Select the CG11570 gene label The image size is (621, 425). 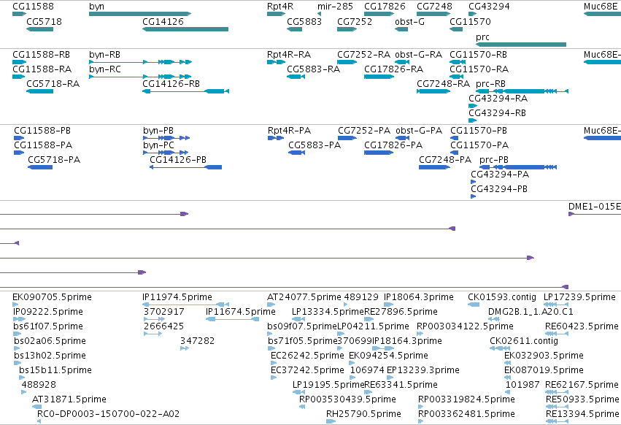(x=470, y=22)
